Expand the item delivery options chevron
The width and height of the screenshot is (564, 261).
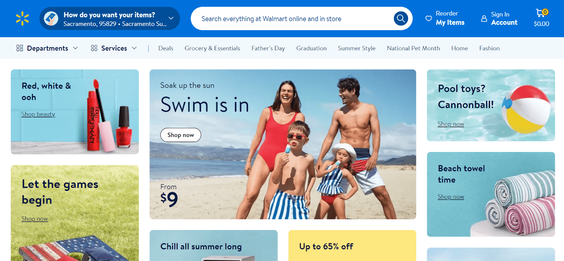pos(171,18)
